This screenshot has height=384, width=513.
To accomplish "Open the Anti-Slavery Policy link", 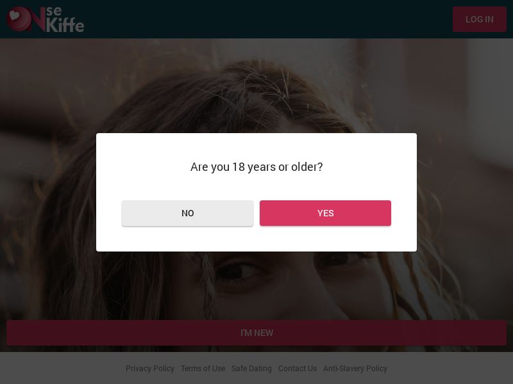I will (x=355, y=369).
